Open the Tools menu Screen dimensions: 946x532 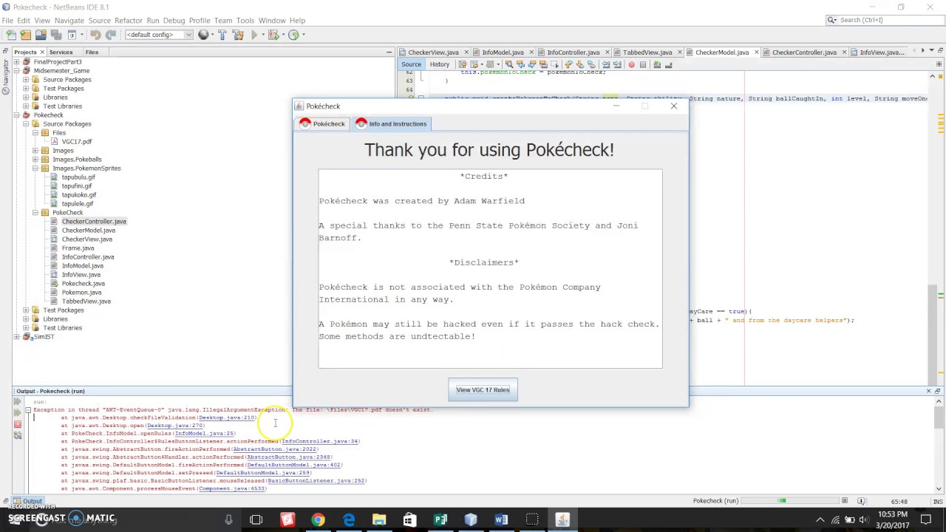tap(245, 21)
